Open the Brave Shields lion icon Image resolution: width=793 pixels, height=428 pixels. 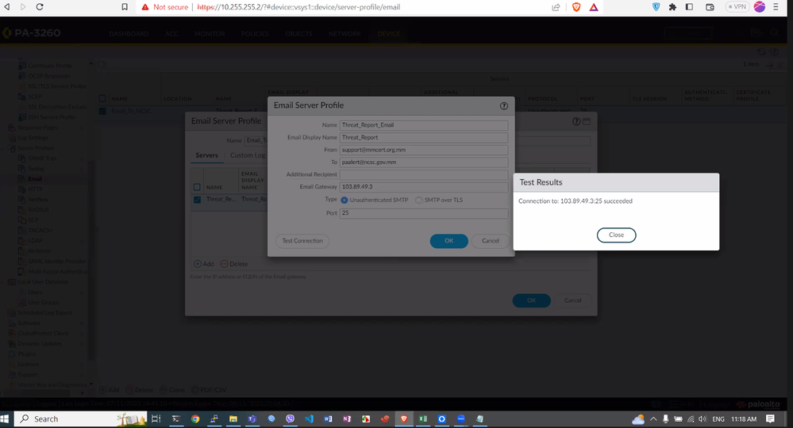click(x=576, y=7)
